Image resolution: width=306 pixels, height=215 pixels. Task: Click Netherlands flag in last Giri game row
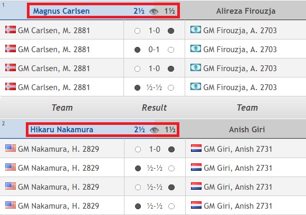(196, 205)
